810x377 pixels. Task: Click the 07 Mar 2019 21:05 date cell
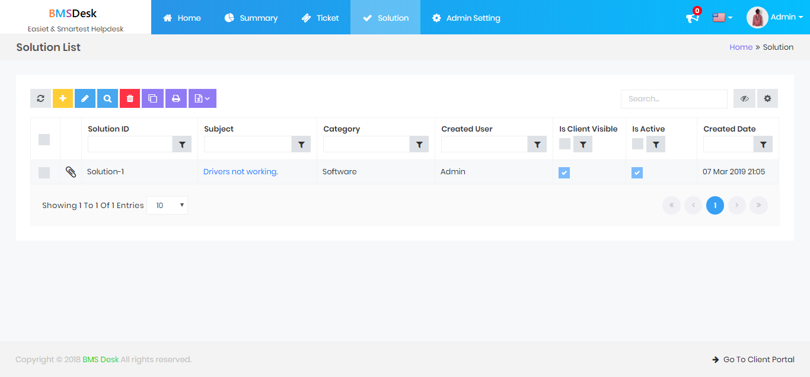pos(734,171)
